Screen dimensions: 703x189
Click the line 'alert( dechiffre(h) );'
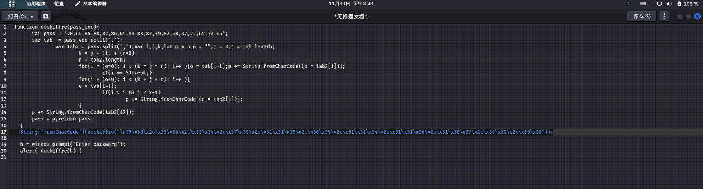[x=52, y=151]
